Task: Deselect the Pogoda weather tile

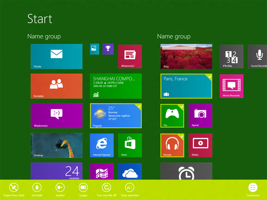Action: (x=115, y=116)
